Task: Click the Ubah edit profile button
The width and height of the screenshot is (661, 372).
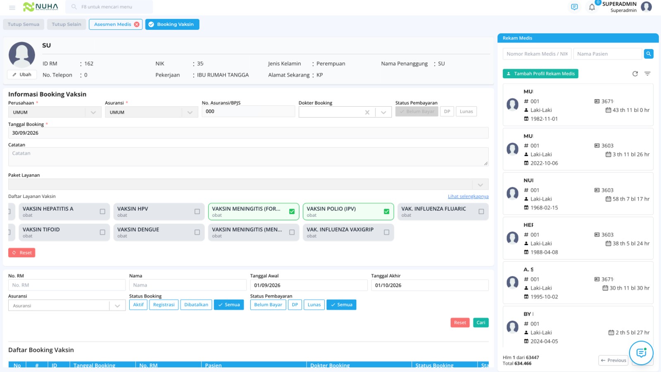Action: [x=22, y=75]
